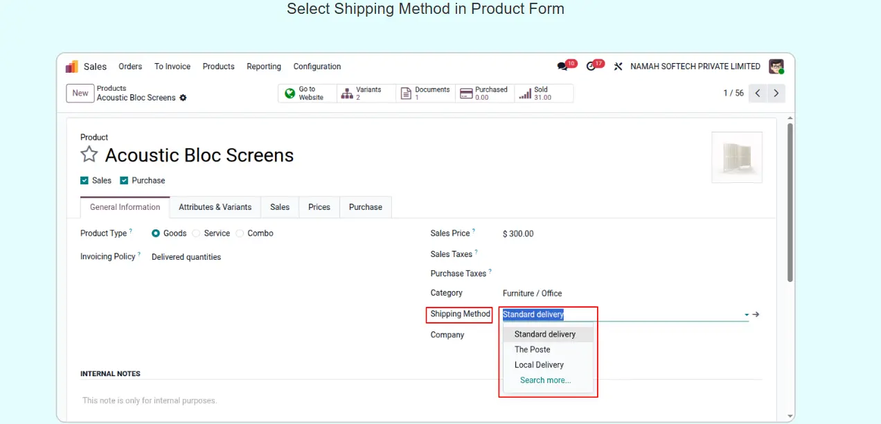The height and width of the screenshot is (424, 881).
Task: Click the New button
Action: [x=80, y=94]
